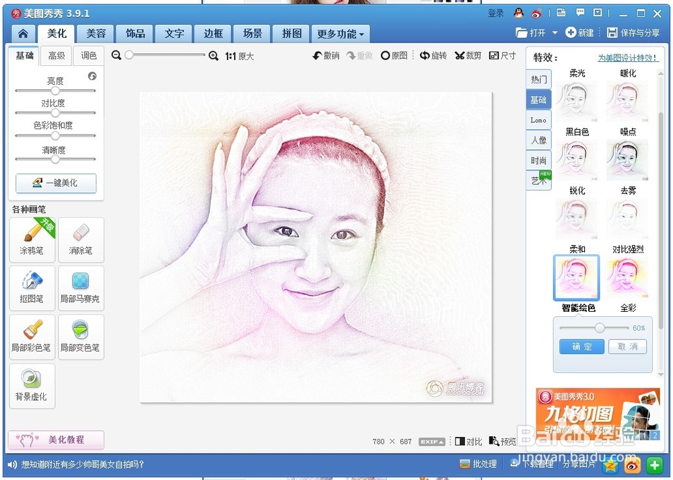Select the Lomo effects category
Image resolution: width=673 pixels, height=480 pixels.
coord(538,121)
